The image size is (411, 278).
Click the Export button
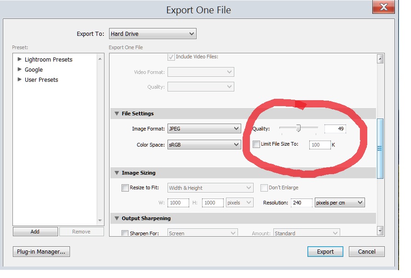(x=325, y=252)
